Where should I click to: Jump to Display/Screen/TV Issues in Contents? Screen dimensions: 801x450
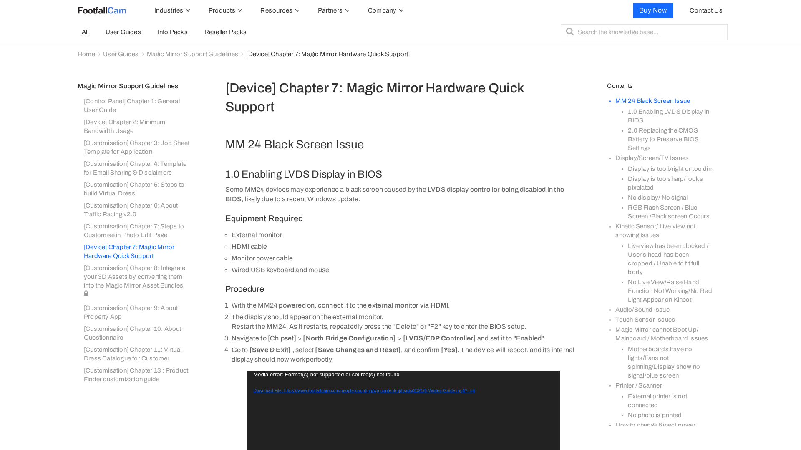(x=652, y=158)
